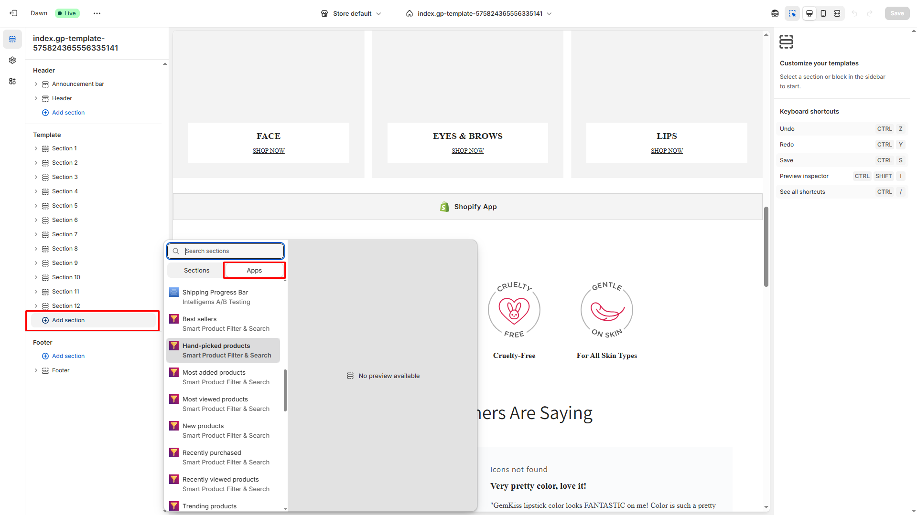Select Recently viewed products app block
This screenshot has height=515, width=917.
click(223, 484)
